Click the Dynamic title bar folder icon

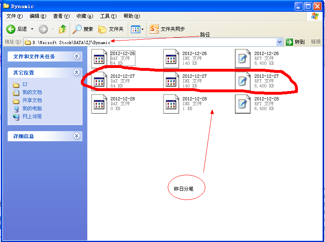click(x=6, y=6)
